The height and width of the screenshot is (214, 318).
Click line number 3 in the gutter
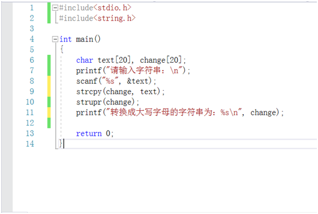click(32, 29)
